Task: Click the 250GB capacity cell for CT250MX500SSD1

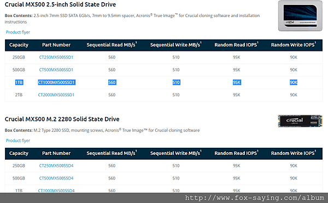Action: tap(19, 57)
